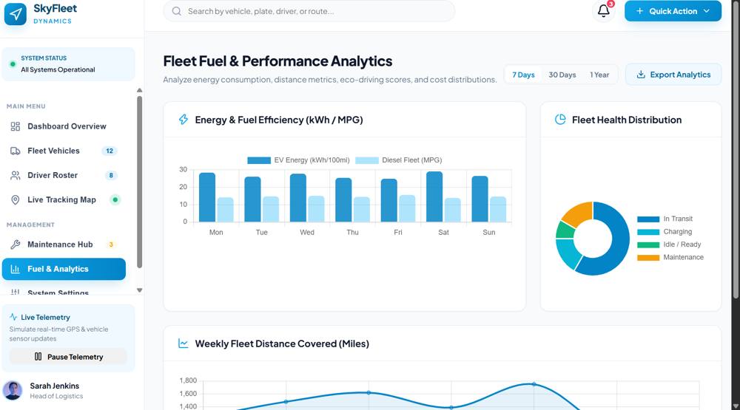Select the 30 Days range tab
The height and width of the screenshot is (410, 740).
tap(562, 75)
